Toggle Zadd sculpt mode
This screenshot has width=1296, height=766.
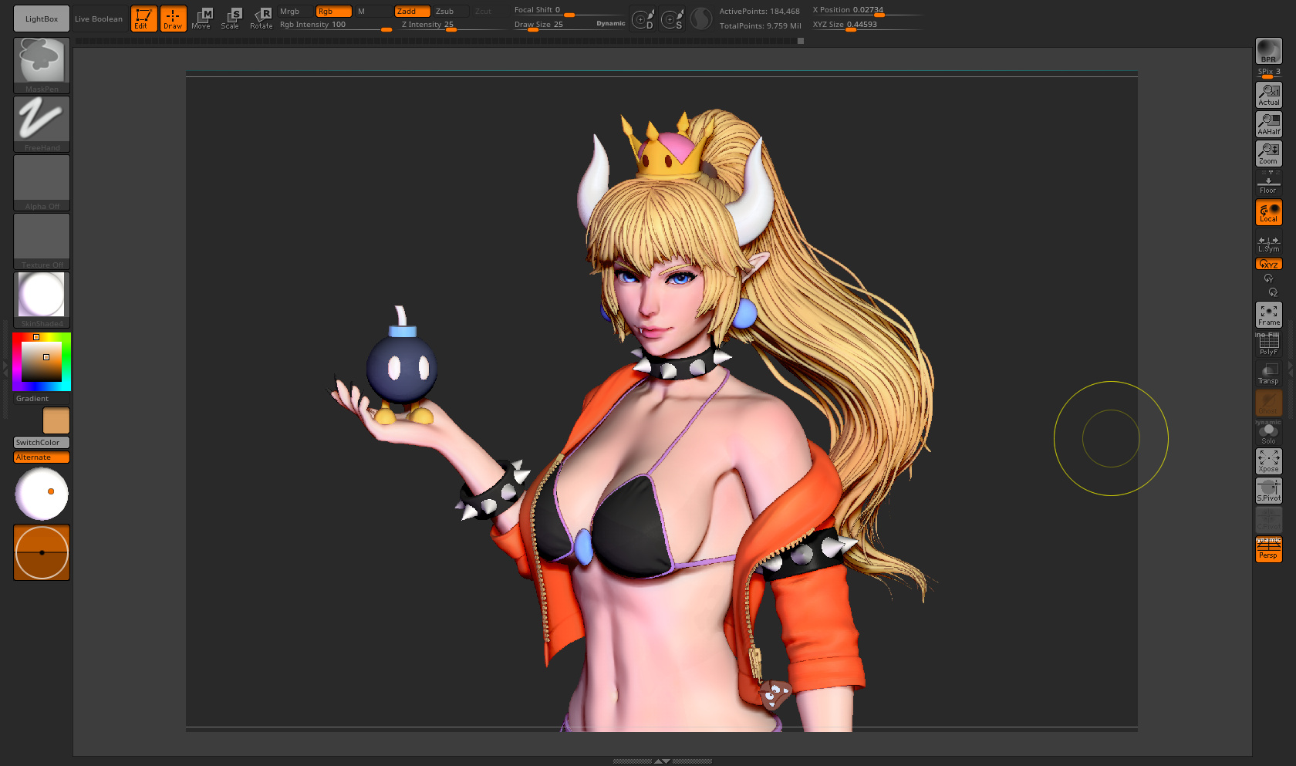click(412, 11)
